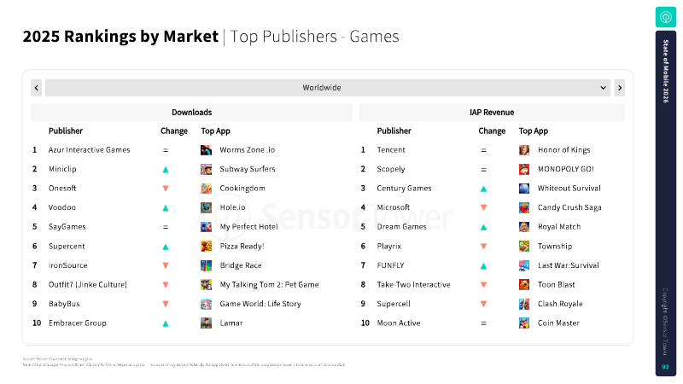Image resolution: width=683 pixels, height=384 pixels.
Task: Open the MONOPOLY GO! app icon
Action: (x=524, y=169)
